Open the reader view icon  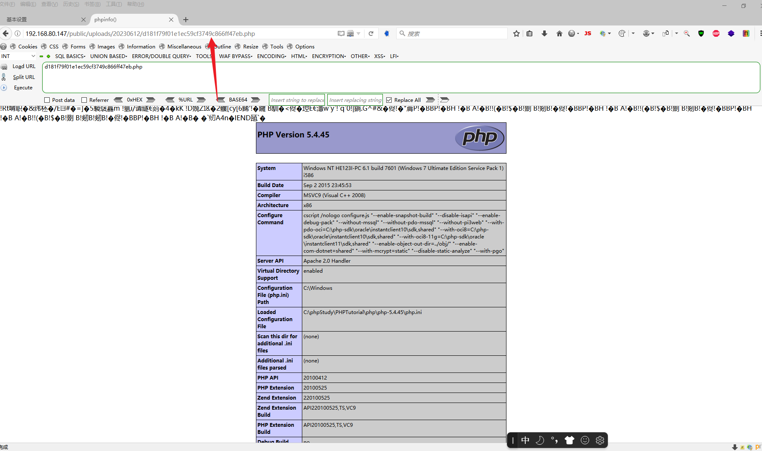pyautogui.click(x=341, y=33)
